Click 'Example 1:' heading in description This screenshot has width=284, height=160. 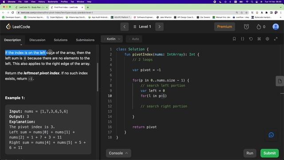pos(15,98)
